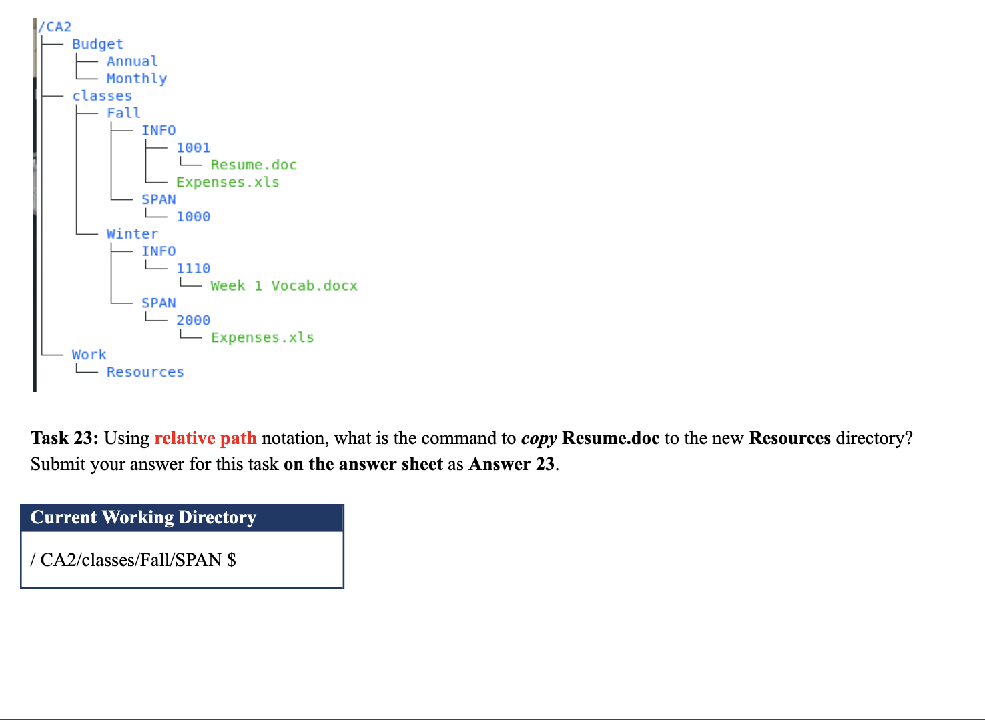Select the INFO folder under Fall
This screenshot has height=720, width=985.
(x=159, y=130)
